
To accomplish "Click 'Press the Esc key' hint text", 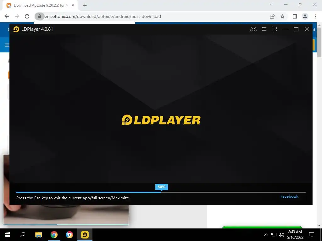I will 73,198.
